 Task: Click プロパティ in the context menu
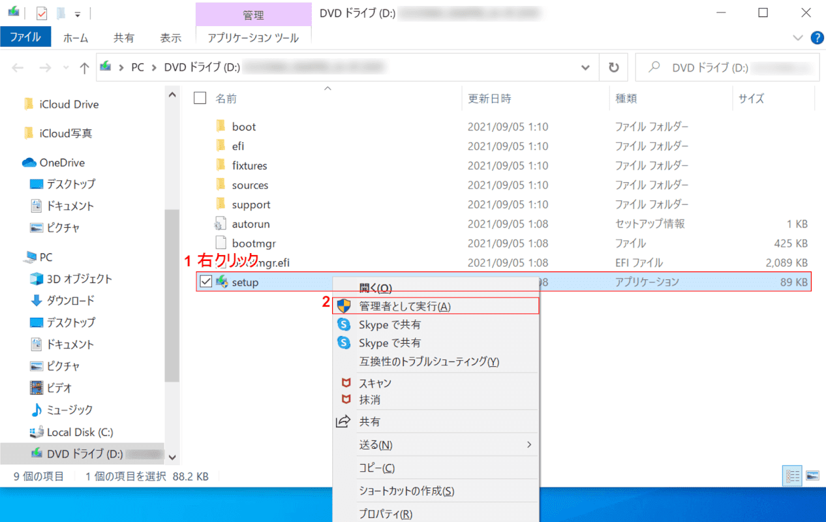click(386, 514)
